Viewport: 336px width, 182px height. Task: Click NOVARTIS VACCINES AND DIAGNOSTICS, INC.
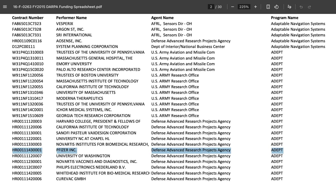pyautogui.click(x=97, y=162)
